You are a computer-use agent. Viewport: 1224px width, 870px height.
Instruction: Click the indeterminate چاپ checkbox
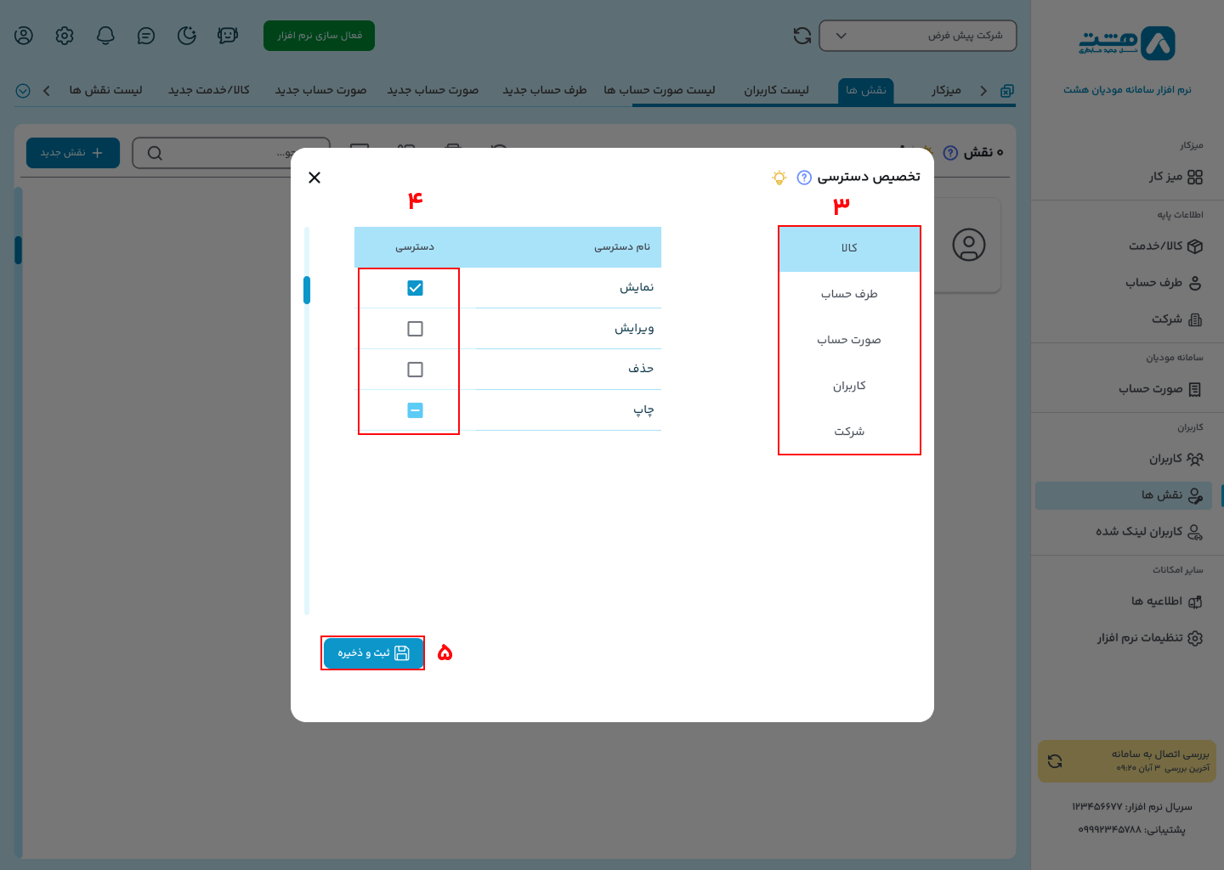click(x=415, y=410)
